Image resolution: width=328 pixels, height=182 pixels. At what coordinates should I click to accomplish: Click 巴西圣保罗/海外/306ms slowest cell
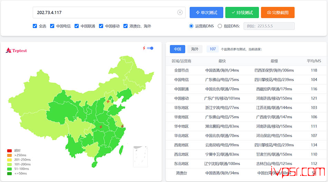(274, 71)
